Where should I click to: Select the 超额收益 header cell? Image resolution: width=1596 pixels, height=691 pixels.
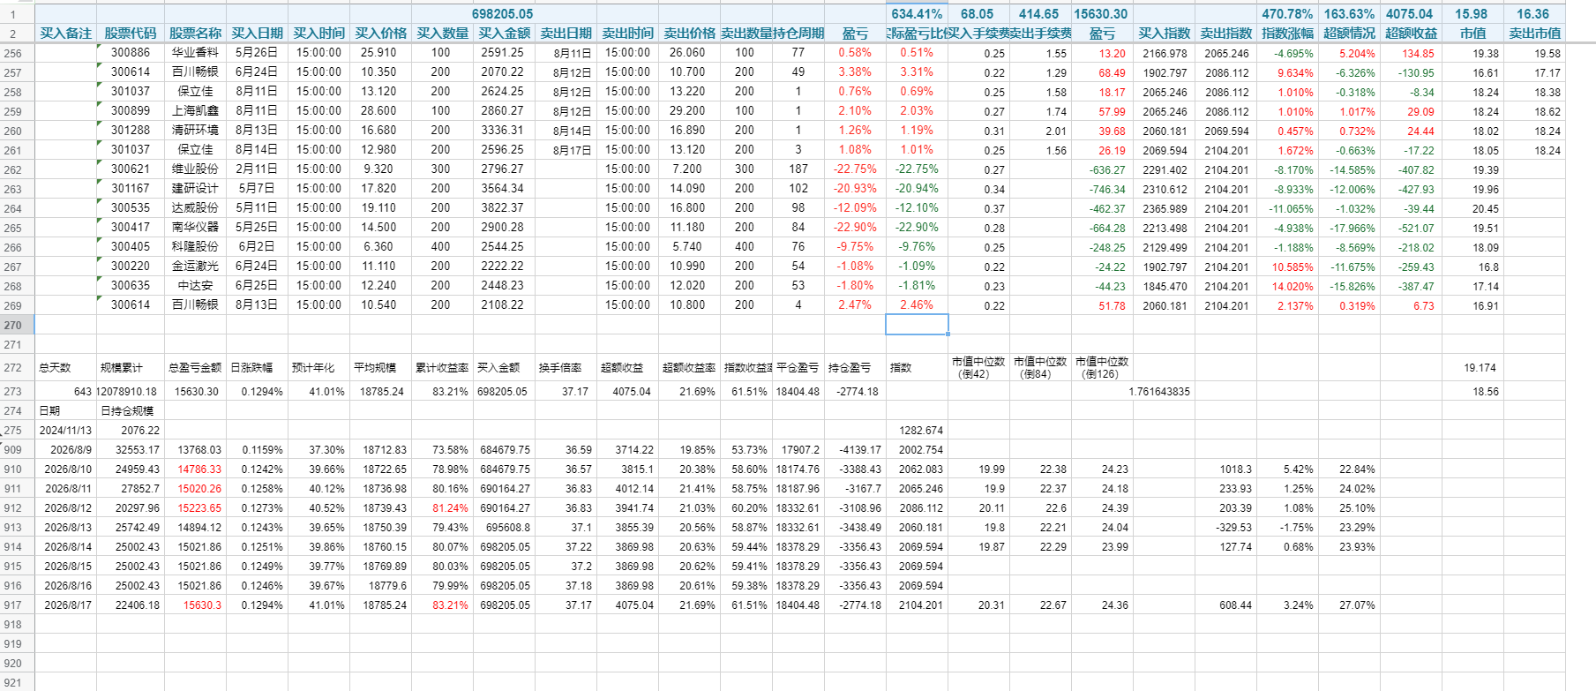pyautogui.click(x=1411, y=34)
